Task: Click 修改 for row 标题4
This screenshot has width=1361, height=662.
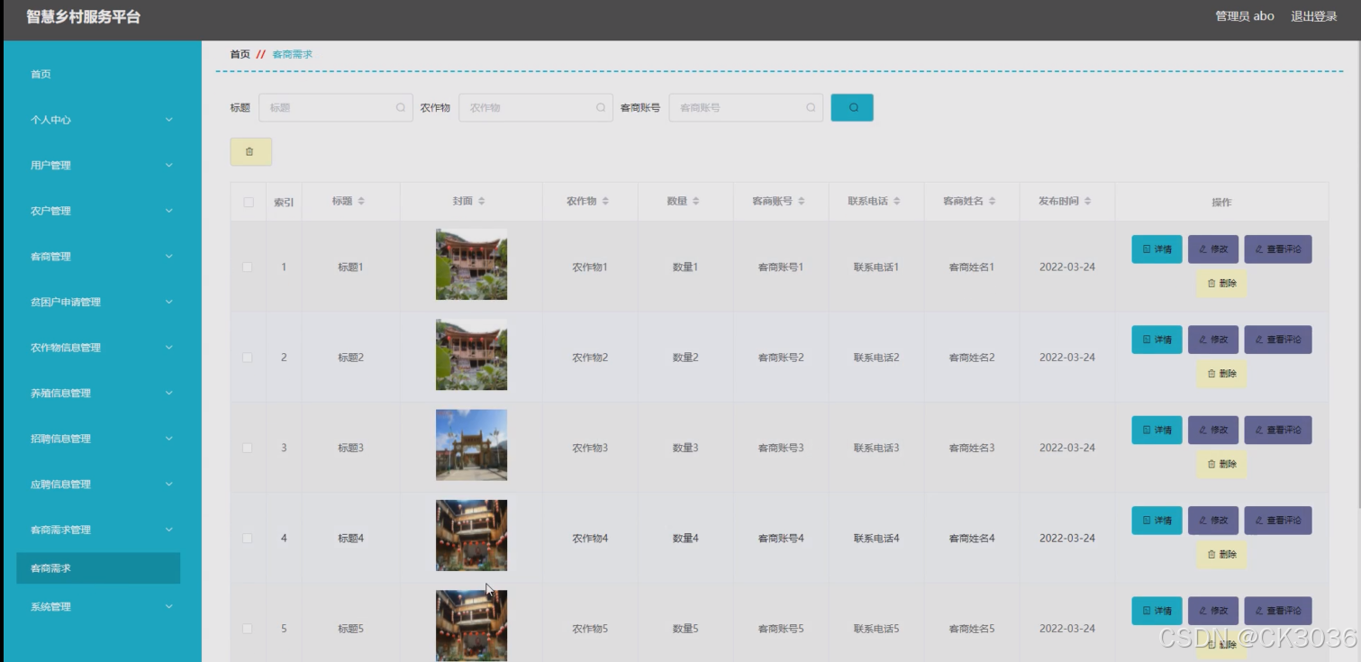Action: point(1213,521)
